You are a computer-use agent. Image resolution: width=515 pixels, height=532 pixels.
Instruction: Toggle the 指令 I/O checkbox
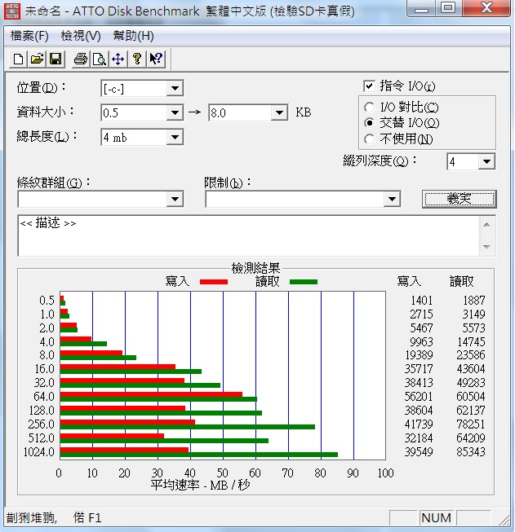(369, 86)
